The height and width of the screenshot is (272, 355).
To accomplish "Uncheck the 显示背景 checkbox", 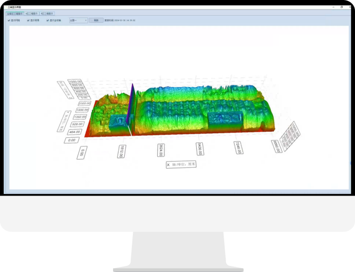I will coord(28,20).
